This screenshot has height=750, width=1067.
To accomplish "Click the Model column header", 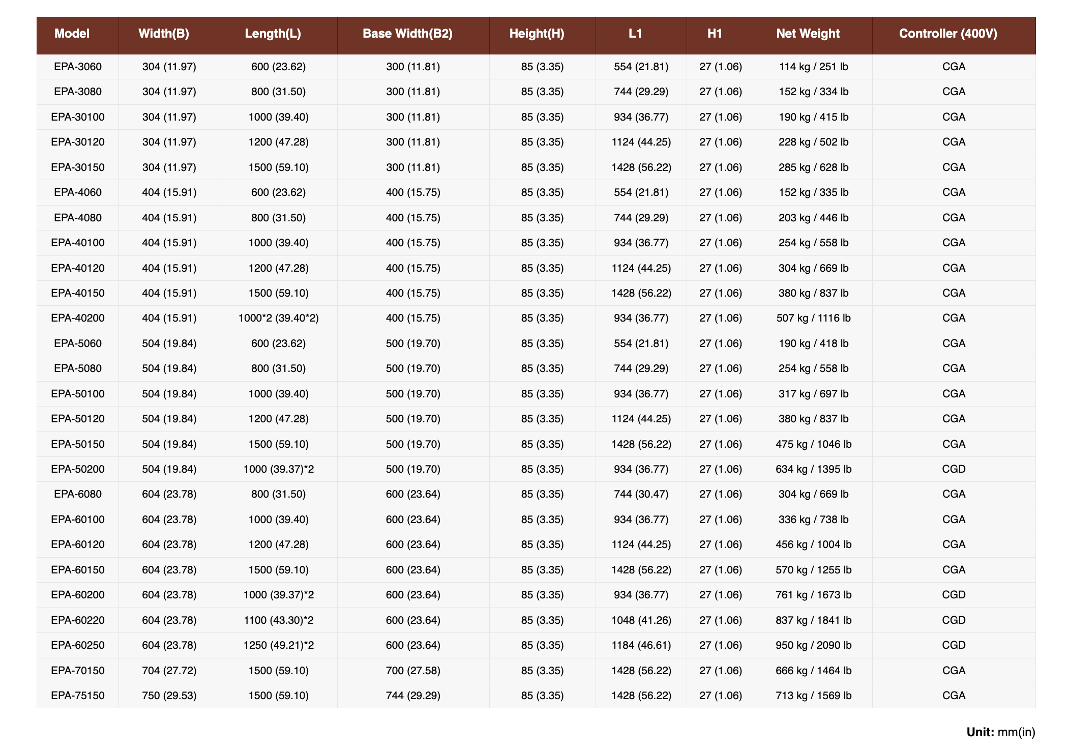I will (x=72, y=34).
